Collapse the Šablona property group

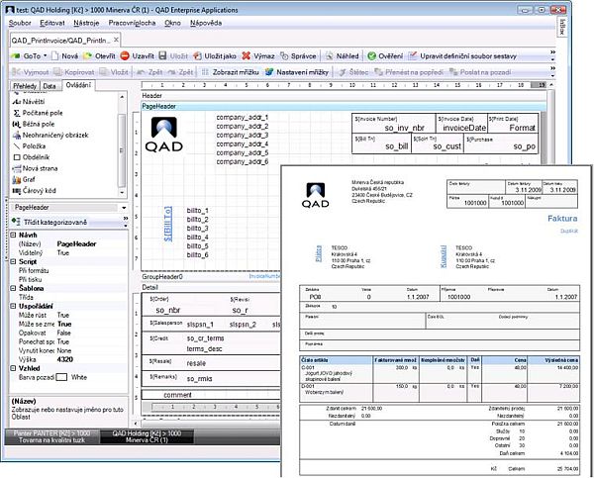click(x=13, y=288)
